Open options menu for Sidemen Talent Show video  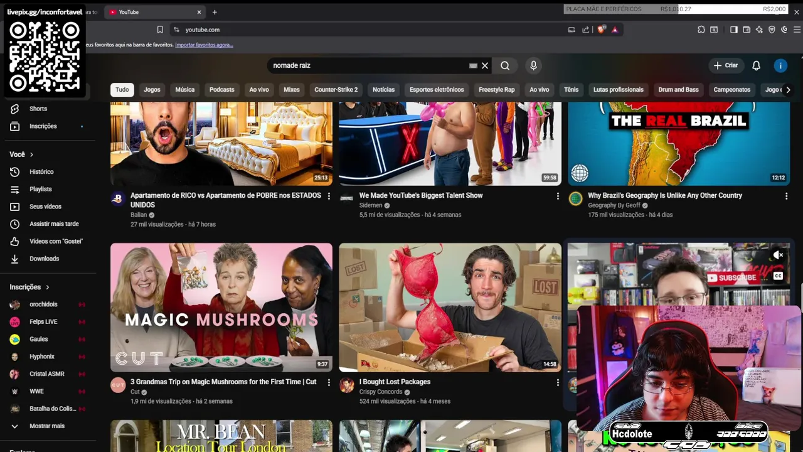click(x=558, y=196)
